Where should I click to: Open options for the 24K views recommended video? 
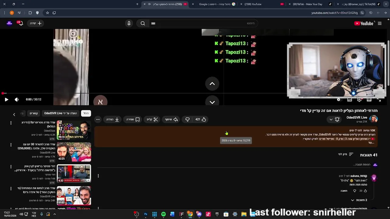(x=11, y=189)
